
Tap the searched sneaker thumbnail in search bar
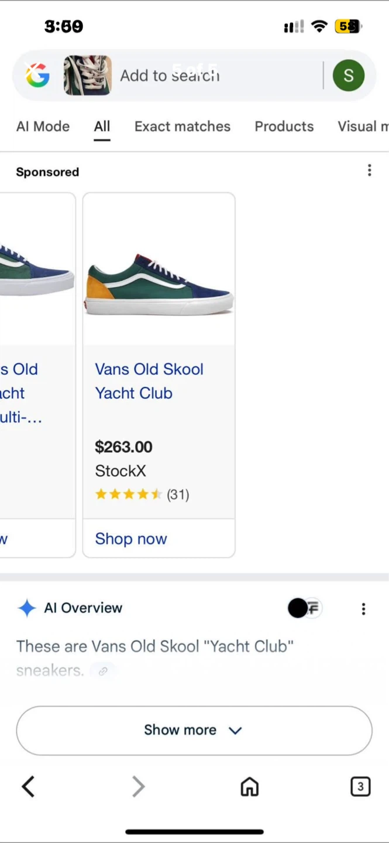(x=88, y=76)
